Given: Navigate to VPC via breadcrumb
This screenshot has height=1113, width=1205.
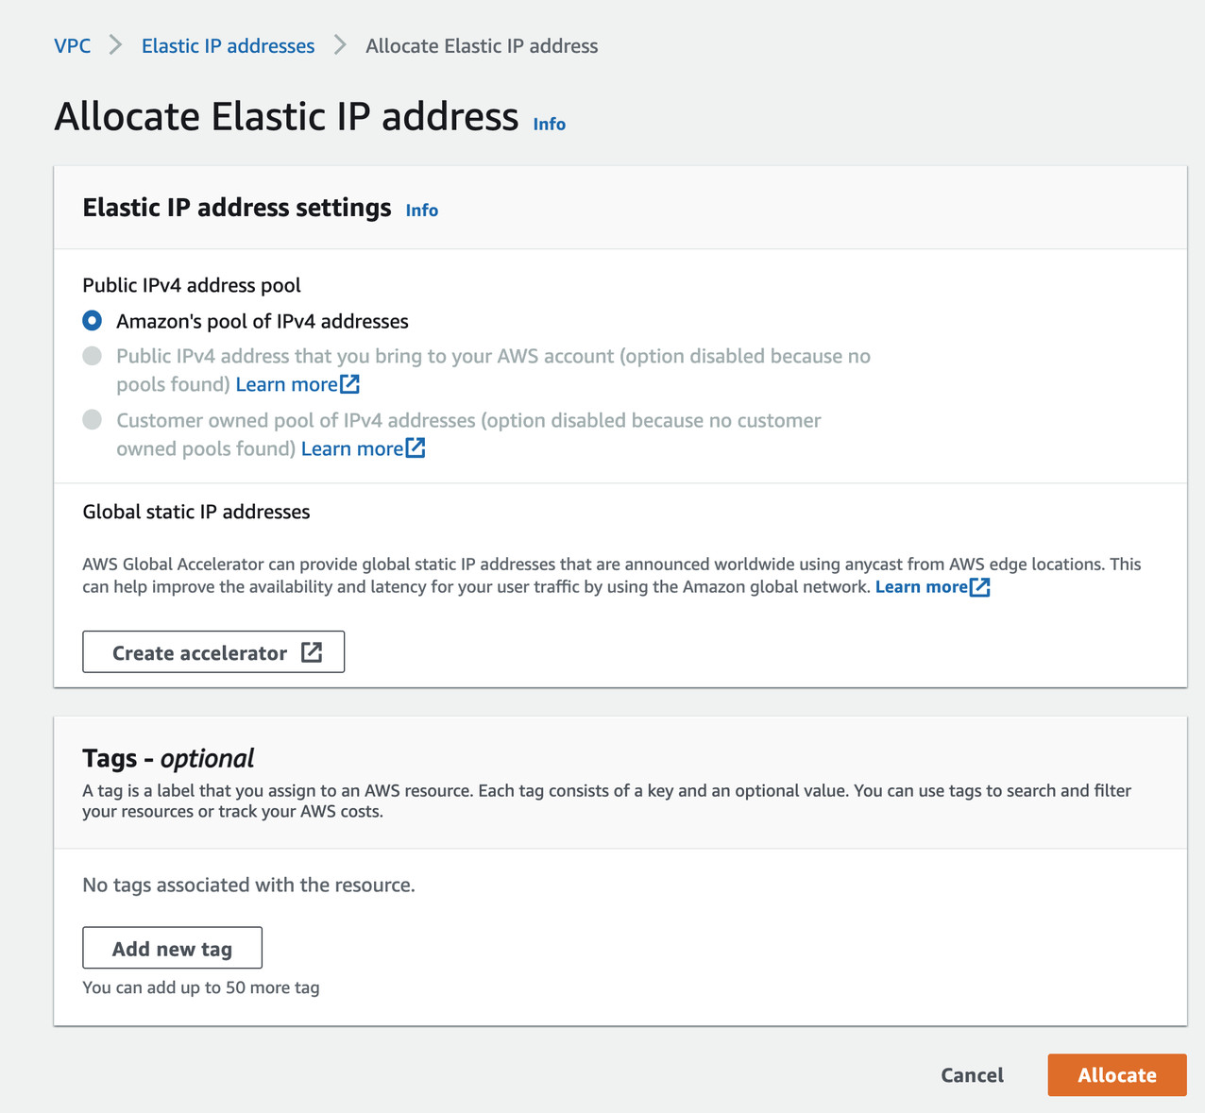Looking at the screenshot, I should pos(73,45).
